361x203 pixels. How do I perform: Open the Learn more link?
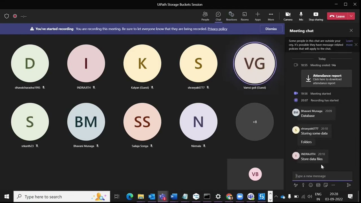click(349, 43)
